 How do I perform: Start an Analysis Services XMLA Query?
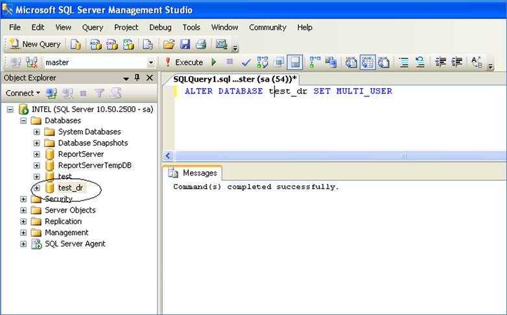(128, 44)
